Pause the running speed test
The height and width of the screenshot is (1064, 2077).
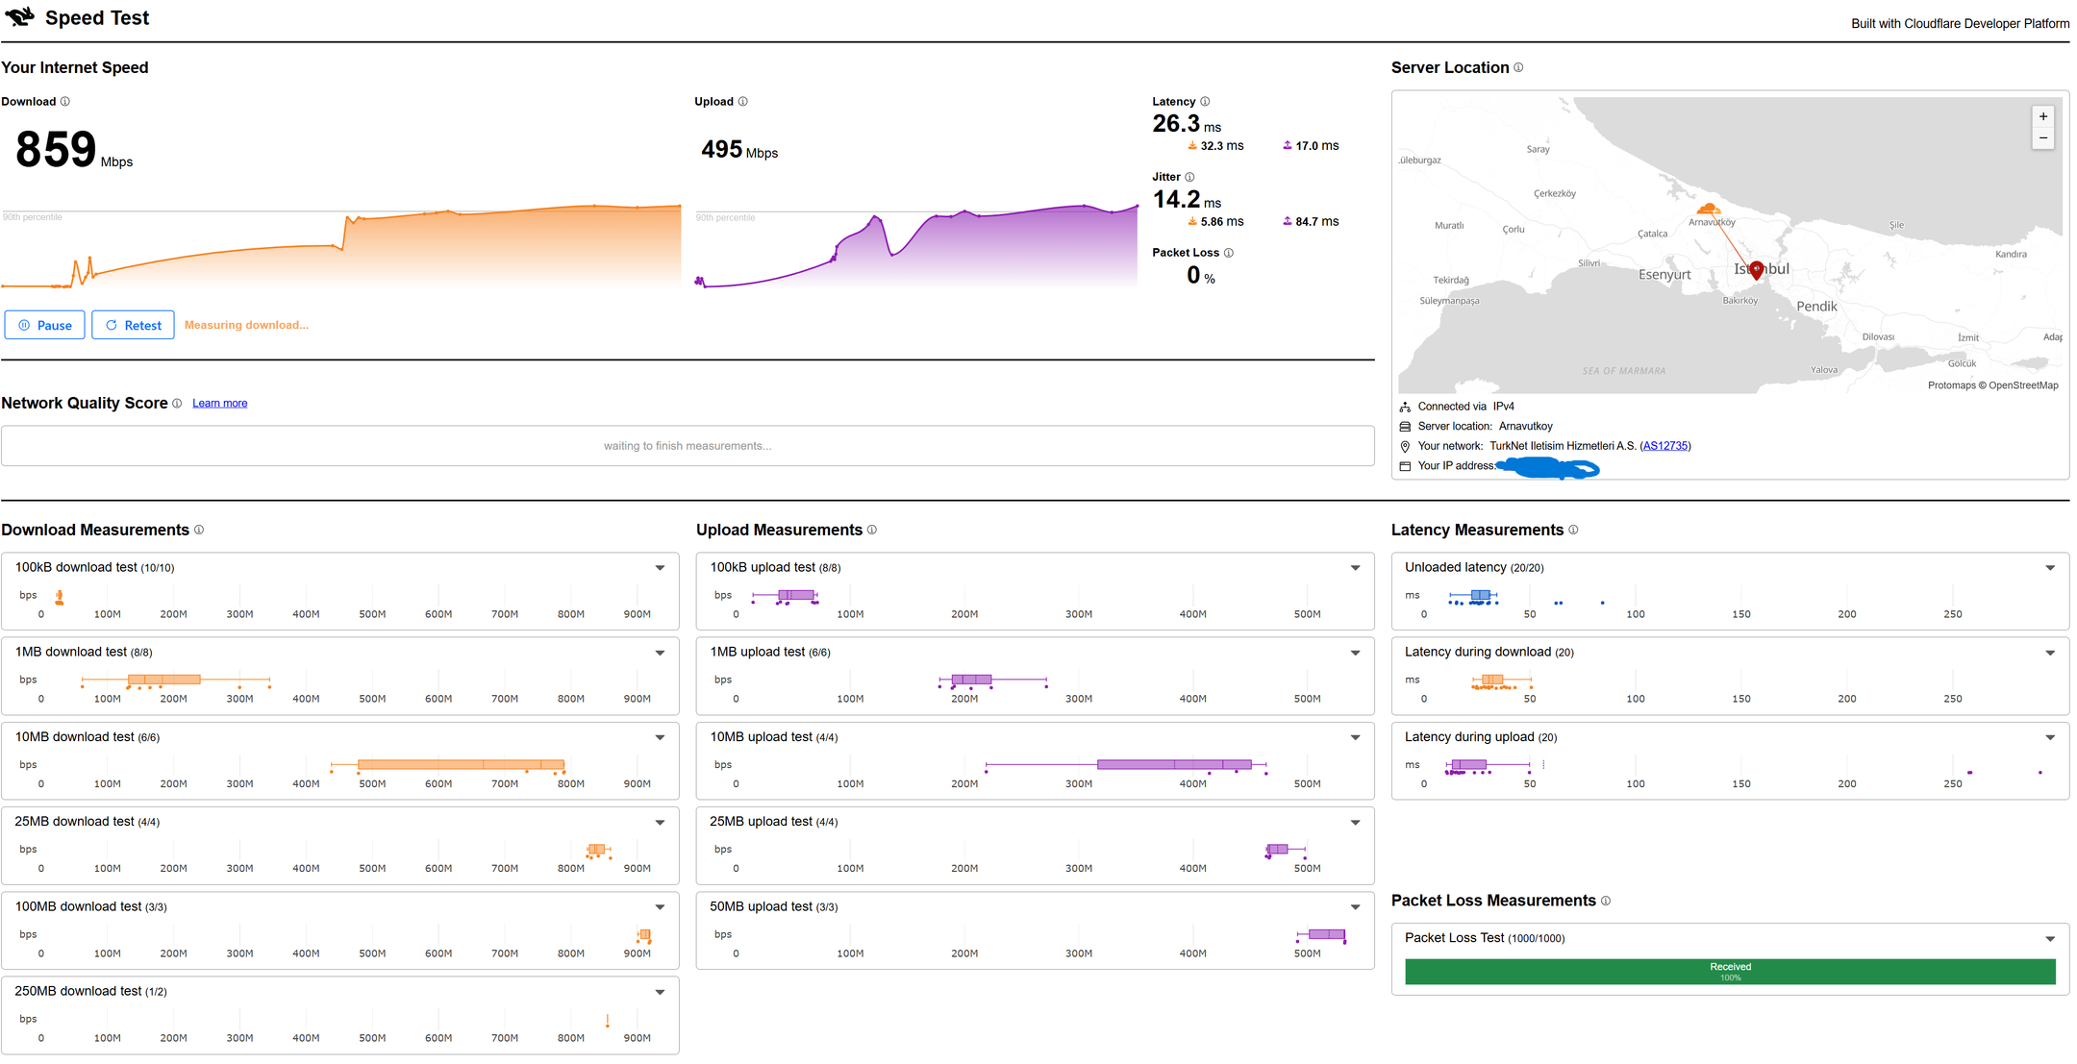pyautogui.click(x=45, y=325)
